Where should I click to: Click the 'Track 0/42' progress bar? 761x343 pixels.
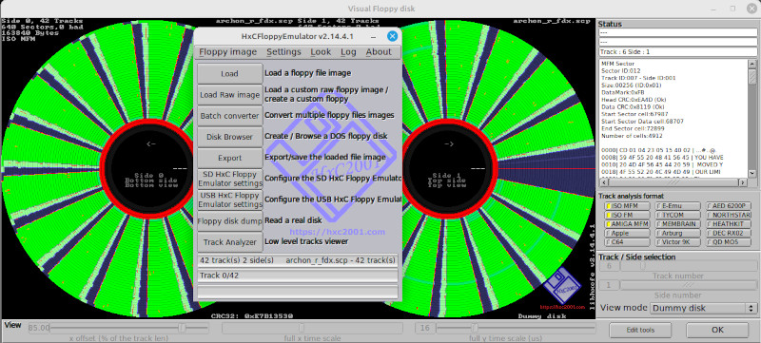pyautogui.click(x=298, y=276)
